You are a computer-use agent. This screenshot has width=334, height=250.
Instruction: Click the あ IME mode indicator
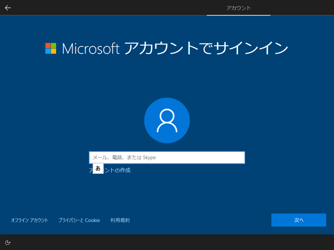[x=98, y=168]
